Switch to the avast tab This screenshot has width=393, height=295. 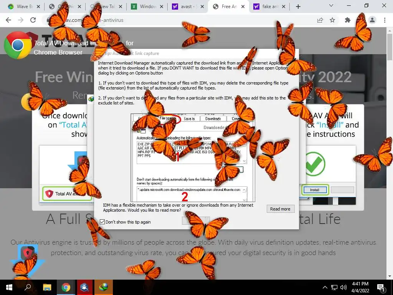pos(187,7)
